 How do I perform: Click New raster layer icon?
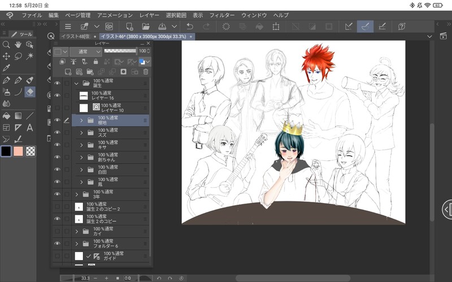[68, 72]
